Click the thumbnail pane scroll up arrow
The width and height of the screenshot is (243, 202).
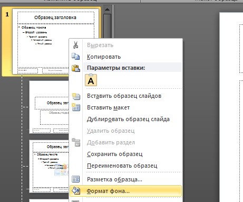click(107, 10)
